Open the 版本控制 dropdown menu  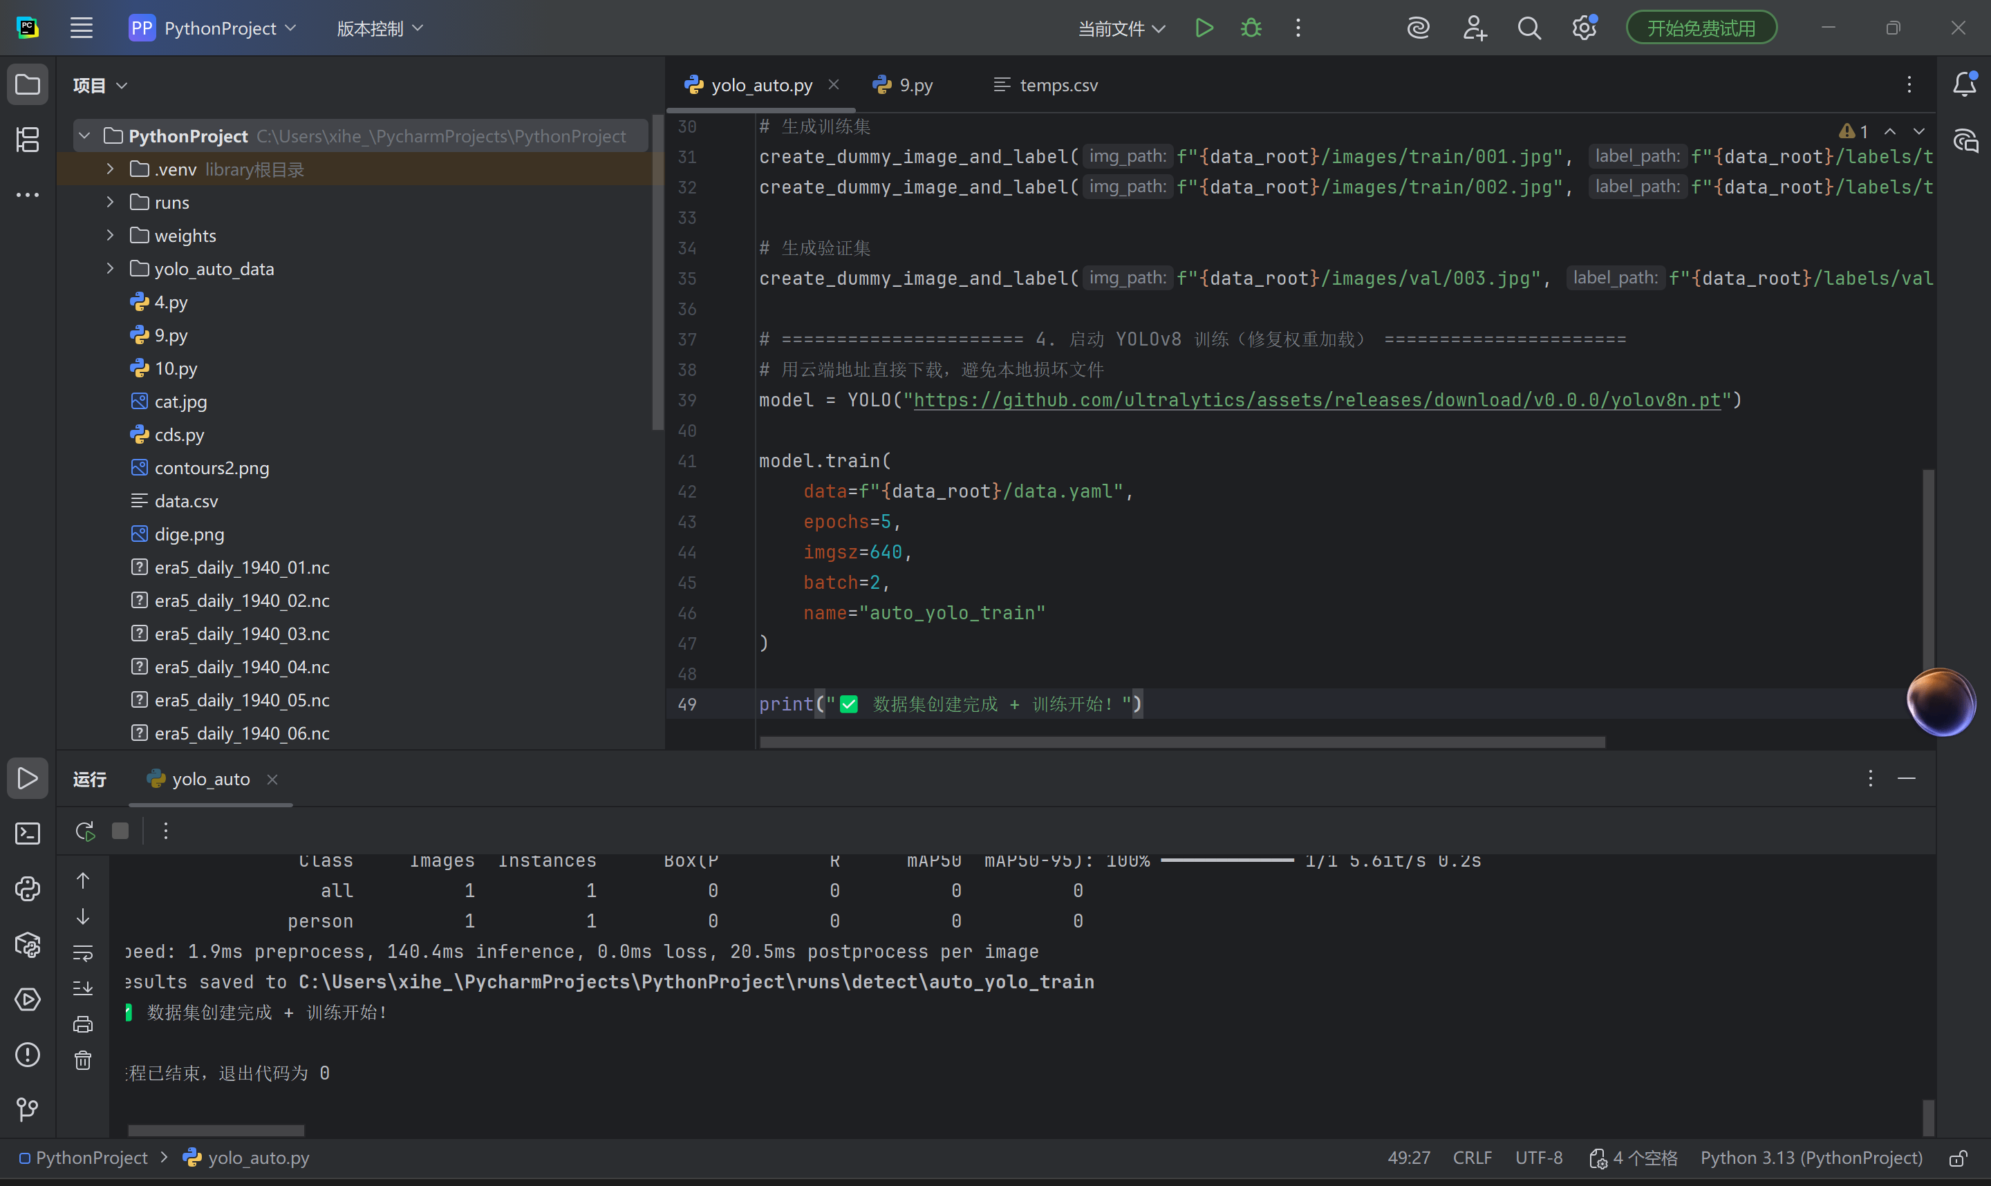(x=379, y=29)
